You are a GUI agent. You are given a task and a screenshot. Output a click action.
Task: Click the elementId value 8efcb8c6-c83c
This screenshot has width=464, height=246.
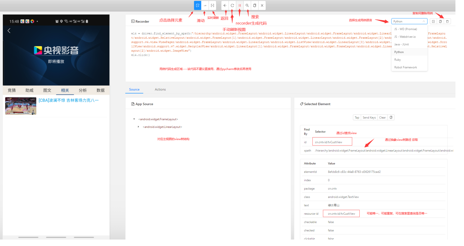(354, 172)
